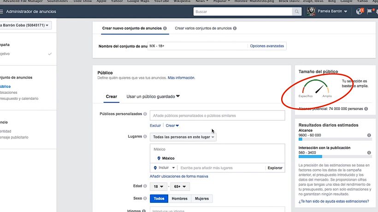Click info icon beside Sexo

click(x=145, y=198)
